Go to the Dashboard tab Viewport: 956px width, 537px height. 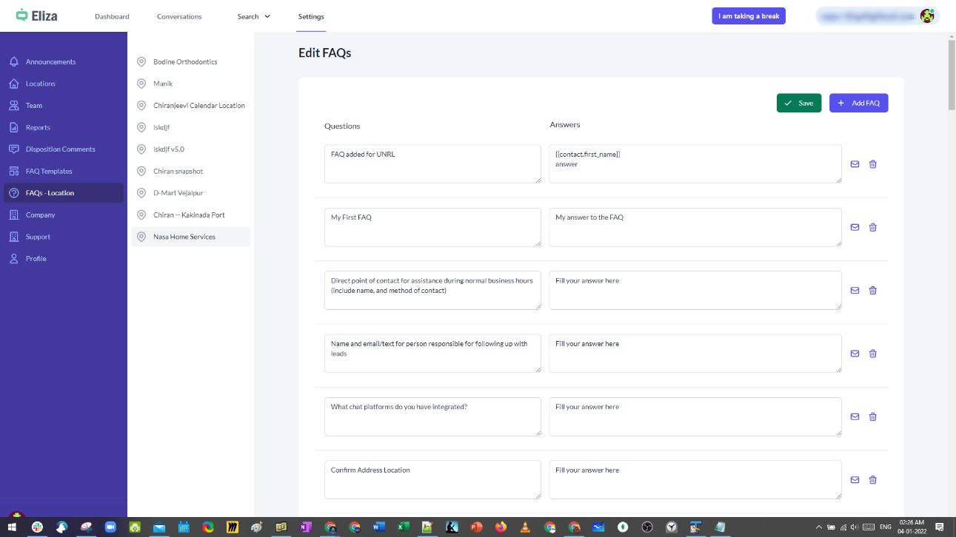(112, 16)
